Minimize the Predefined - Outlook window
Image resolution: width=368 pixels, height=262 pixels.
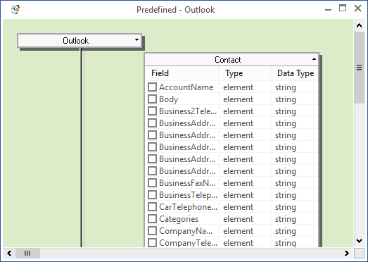(x=328, y=9)
